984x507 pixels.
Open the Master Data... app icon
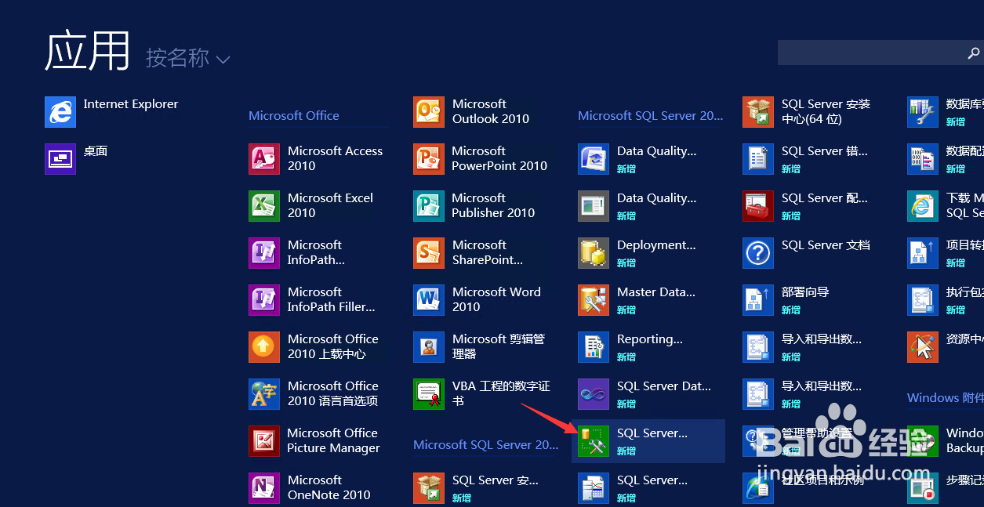[x=594, y=300]
